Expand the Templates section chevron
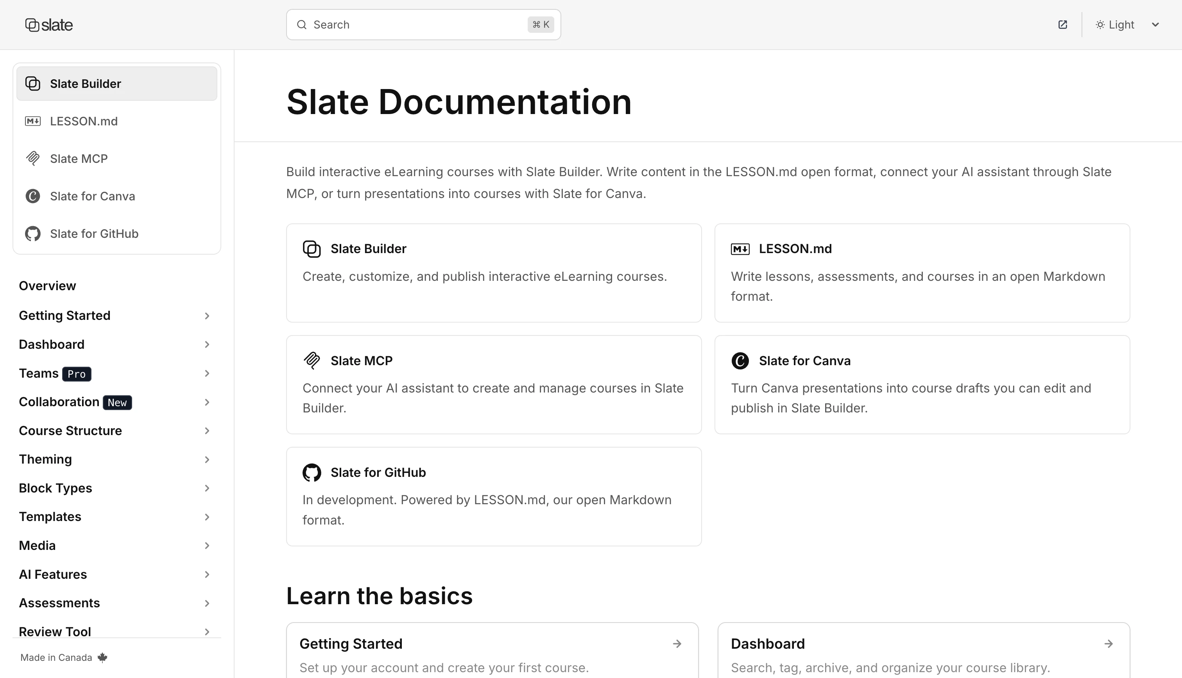1182x678 pixels. pos(207,517)
